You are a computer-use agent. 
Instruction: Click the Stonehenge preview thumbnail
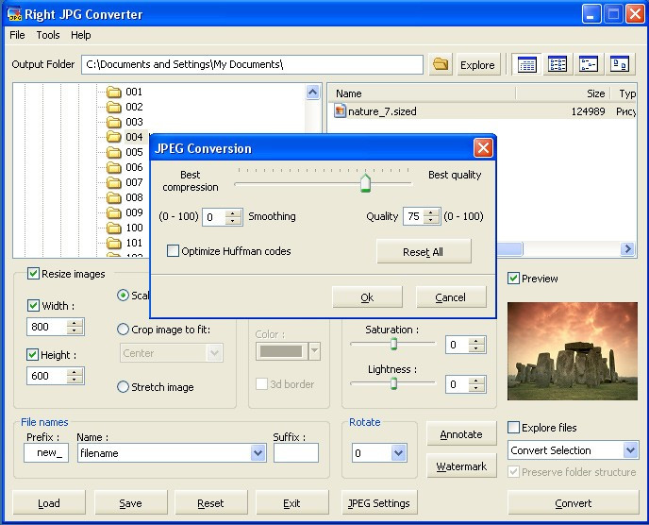pos(573,351)
